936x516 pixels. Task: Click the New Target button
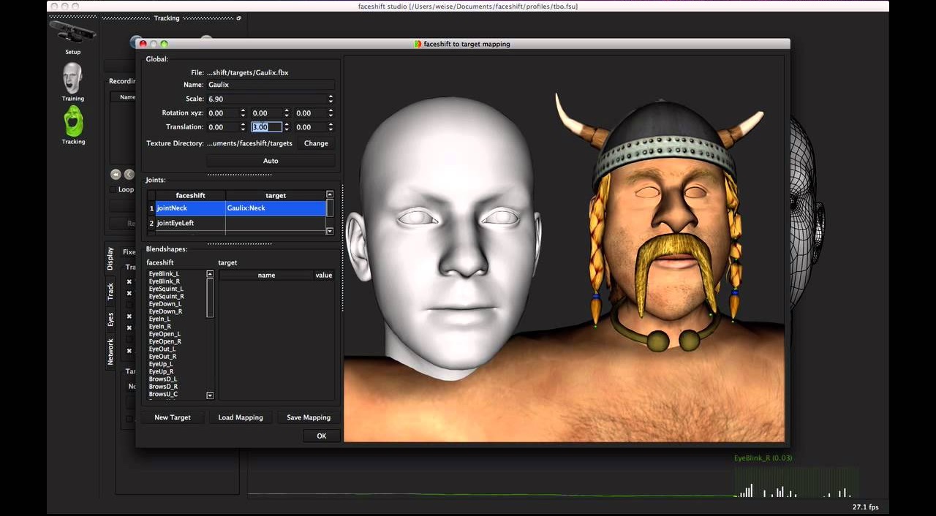[x=173, y=417]
